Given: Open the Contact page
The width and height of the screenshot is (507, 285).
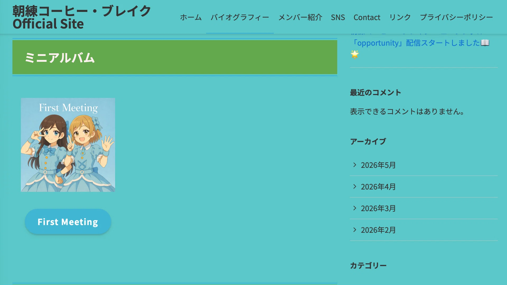Looking at the screenshot, I should 367,17.
